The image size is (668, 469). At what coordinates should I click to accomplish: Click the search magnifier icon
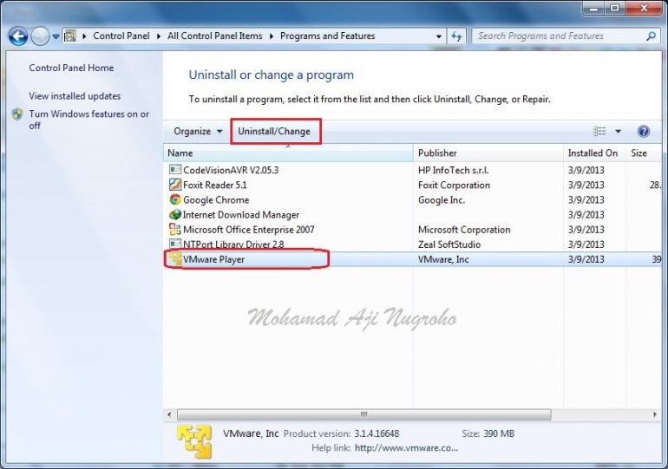click(x=651, y=36)
